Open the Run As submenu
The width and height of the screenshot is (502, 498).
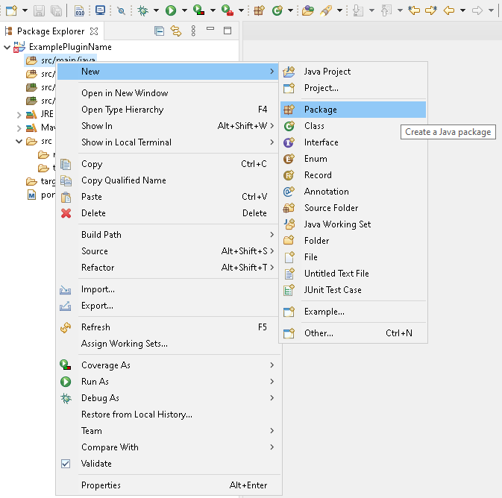click(168, 382)
